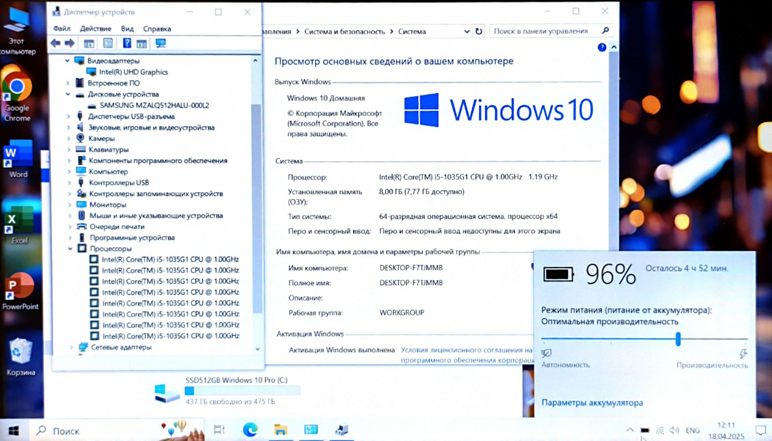
Task: Select SSD512GB Windows 10 Pro (C:) drive
Action: tap(227, 390)
